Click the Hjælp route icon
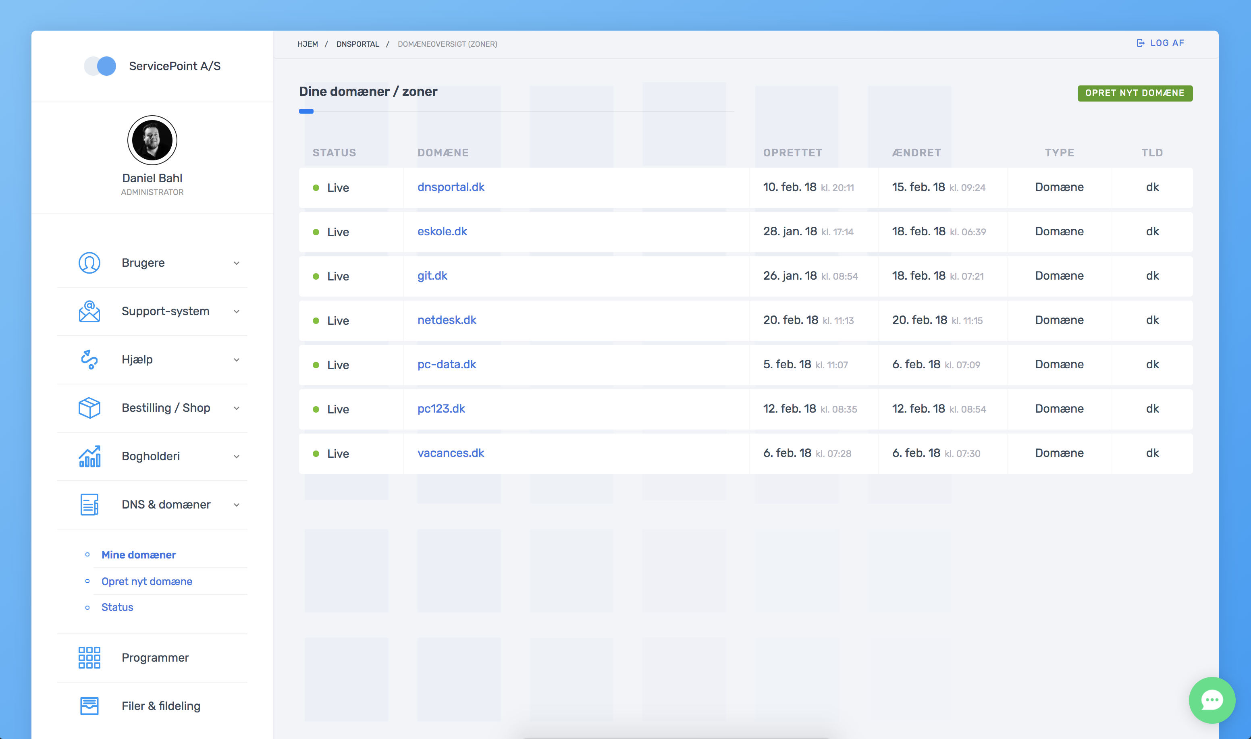Viewport: 1251px width, 739px height. pyautogui.click(x=89, y=359)
